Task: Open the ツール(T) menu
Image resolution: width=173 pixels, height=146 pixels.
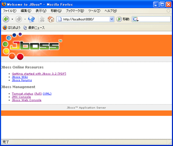Action: tap(94, 11)
